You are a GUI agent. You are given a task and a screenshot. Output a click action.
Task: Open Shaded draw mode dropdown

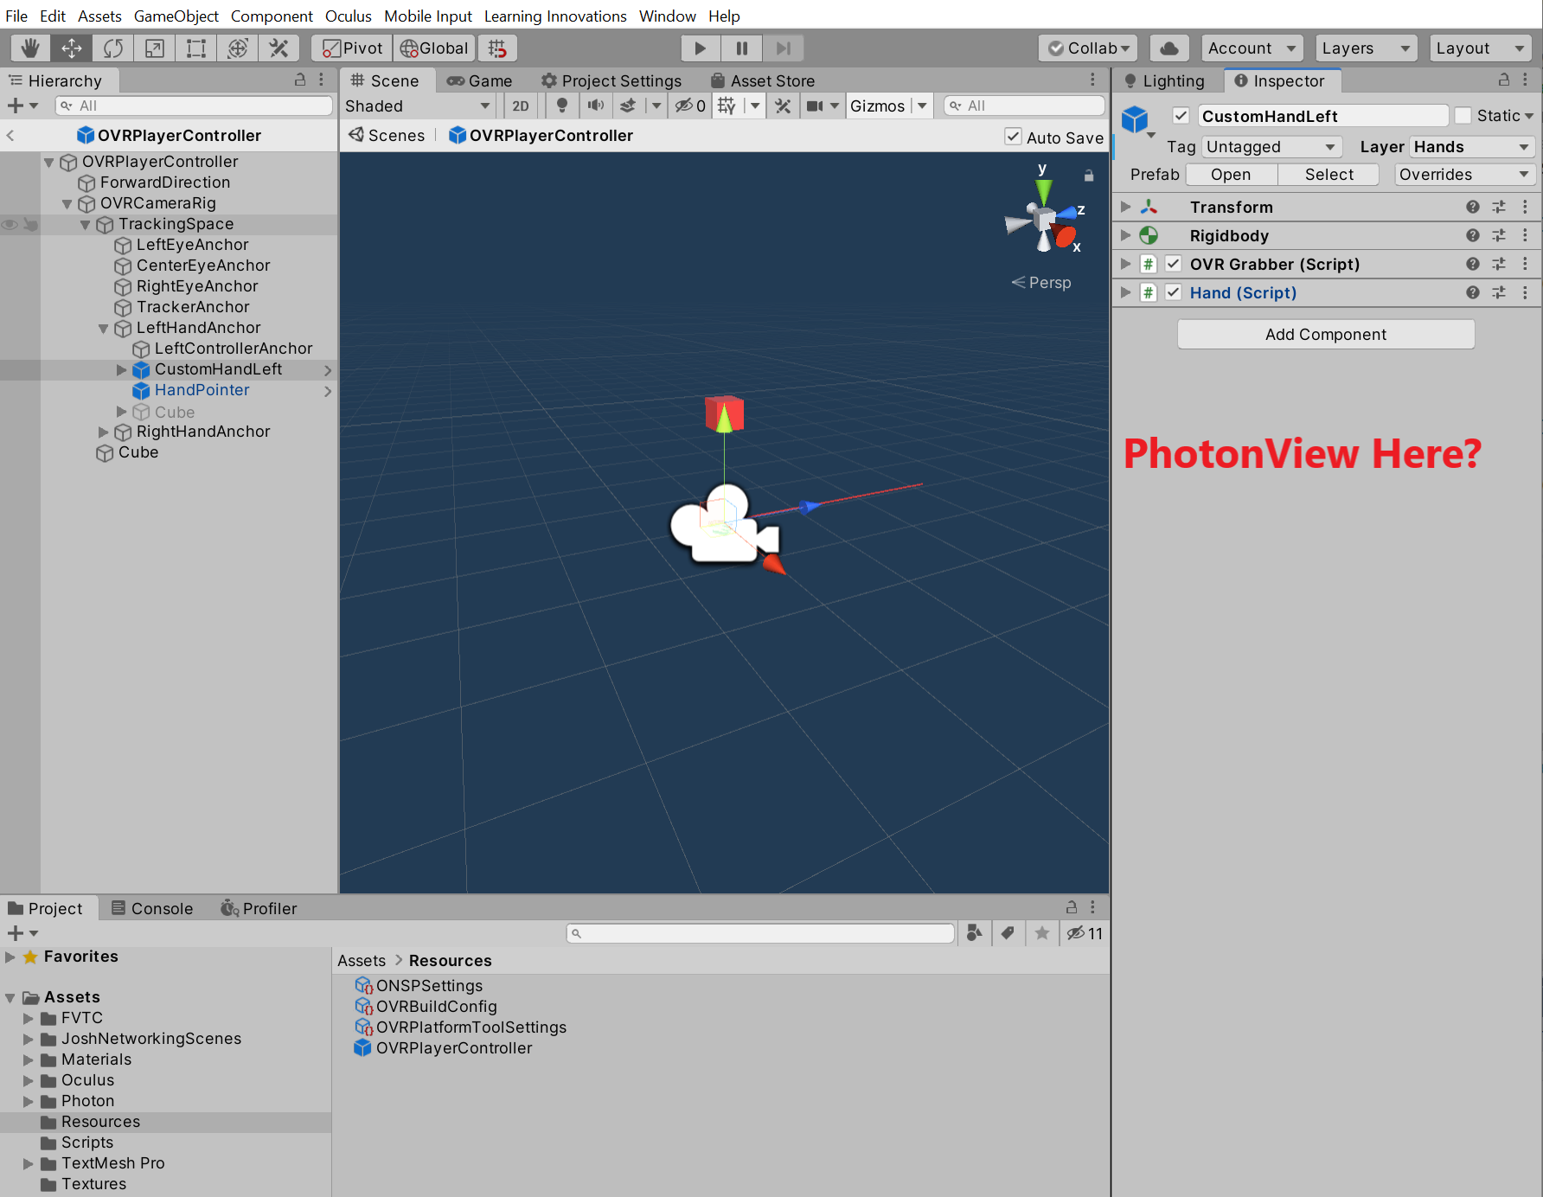419,106
